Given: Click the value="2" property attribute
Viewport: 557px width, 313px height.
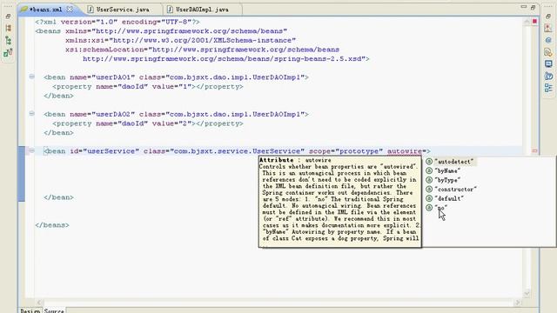Looking at the screenshot, I should pos(172,123).
